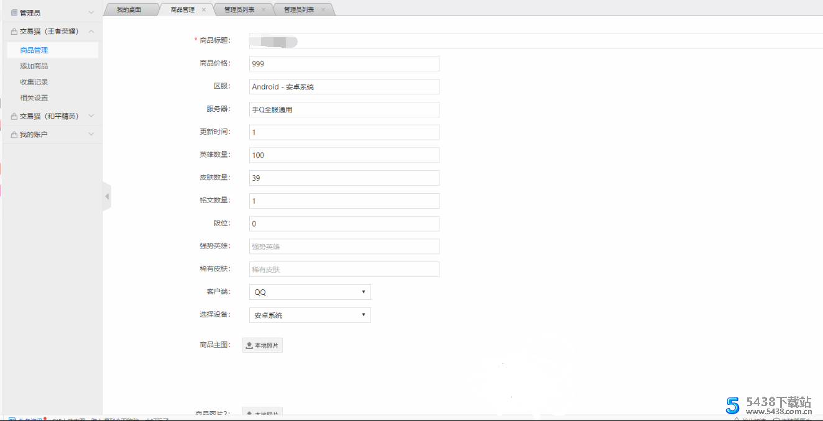Viewport: 823px width, 421px height.
Task: Collapse the left sidebar with the arrow handle
Action: [x=107, y=196]
